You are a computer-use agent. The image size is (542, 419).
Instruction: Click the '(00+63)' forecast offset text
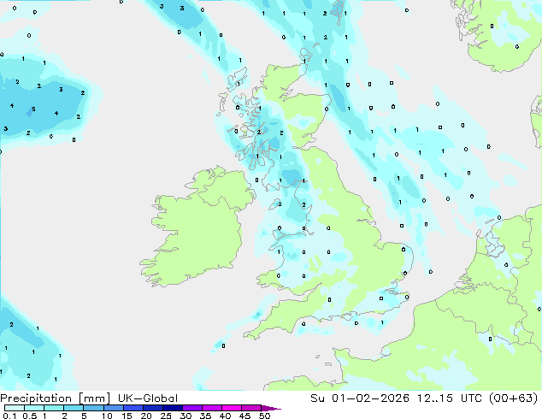(513, 398)
